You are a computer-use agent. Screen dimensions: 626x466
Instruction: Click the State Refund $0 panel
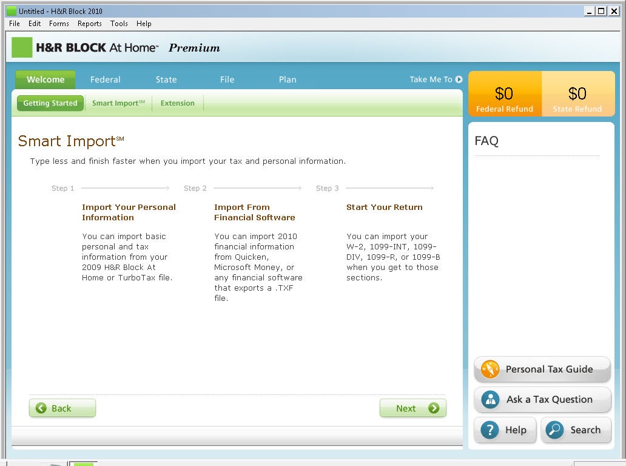577,94
